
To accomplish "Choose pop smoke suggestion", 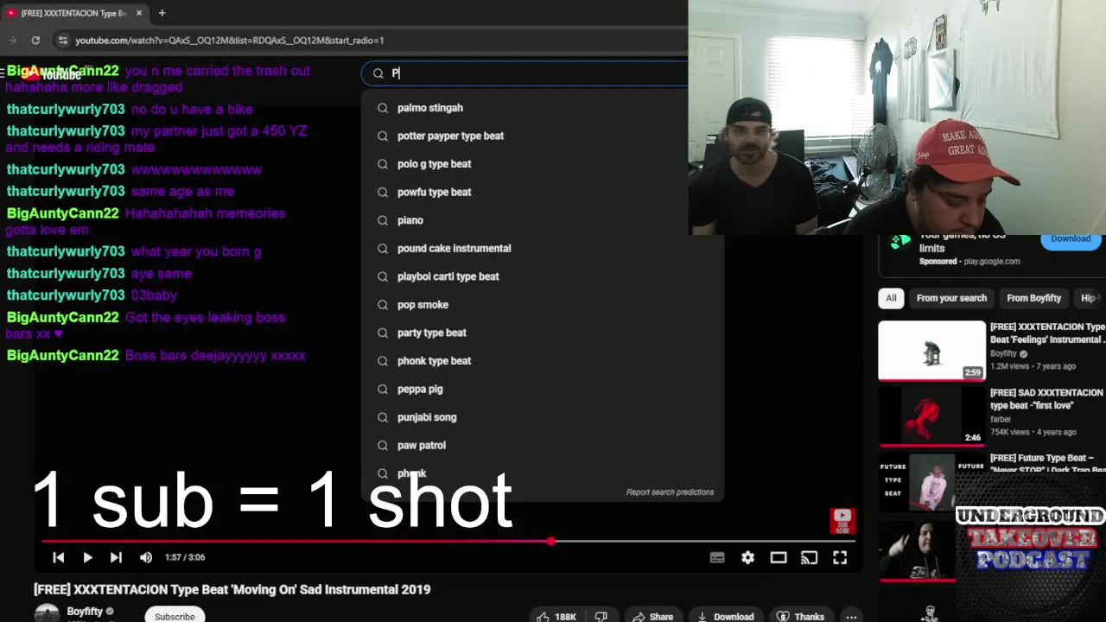I will [x=423, y=304].
